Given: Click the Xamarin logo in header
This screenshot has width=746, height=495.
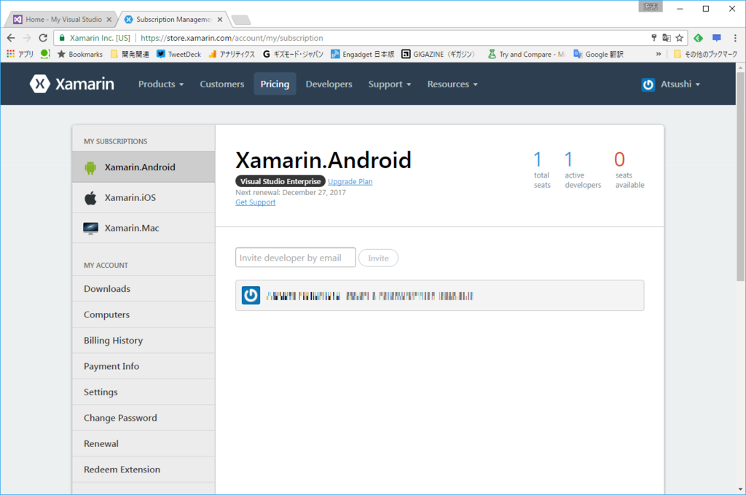Looking at the screenshot, I should coord(72,84).
